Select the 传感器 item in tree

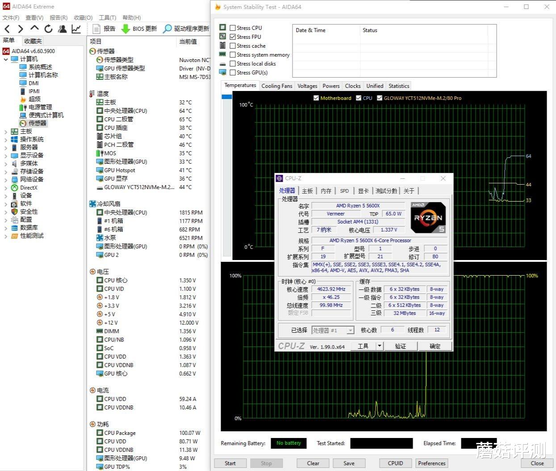38,123
